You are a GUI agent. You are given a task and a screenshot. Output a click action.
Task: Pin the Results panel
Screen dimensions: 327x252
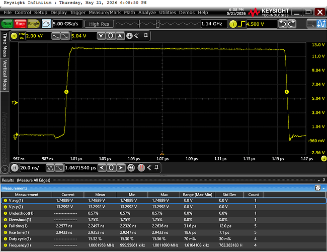[323, 180]
